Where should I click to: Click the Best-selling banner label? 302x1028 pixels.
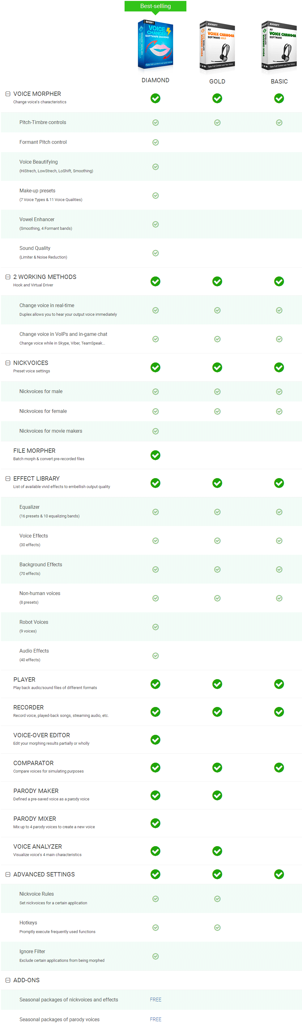[x=155, y=6]
